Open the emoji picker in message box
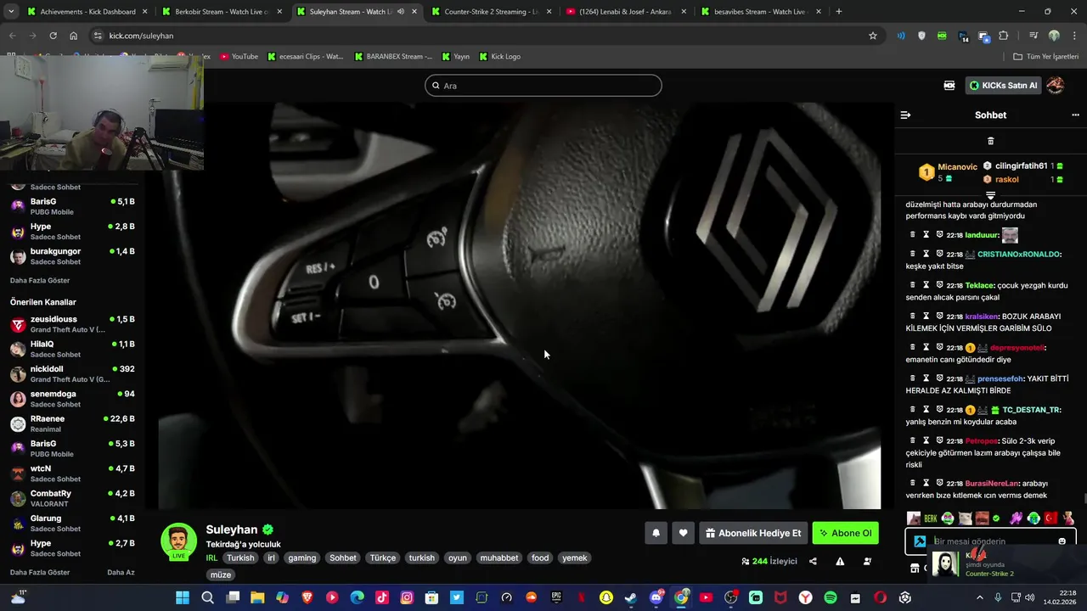1087x611 pixels. click(1062, 541)
